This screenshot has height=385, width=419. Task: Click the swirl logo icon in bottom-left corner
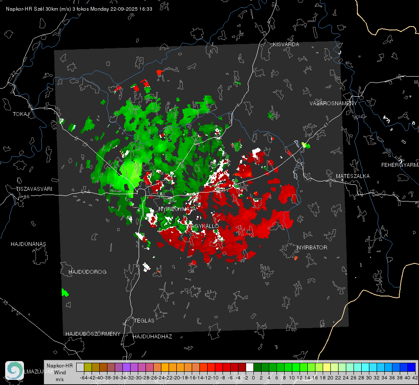[x=15, y=370]
